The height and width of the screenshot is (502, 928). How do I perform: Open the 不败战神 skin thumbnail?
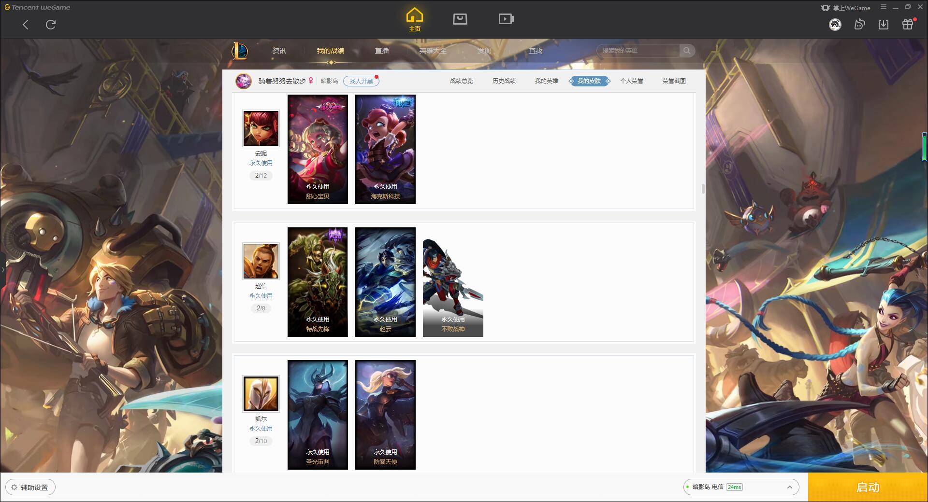pyautogui.click(x=453, y=282)
